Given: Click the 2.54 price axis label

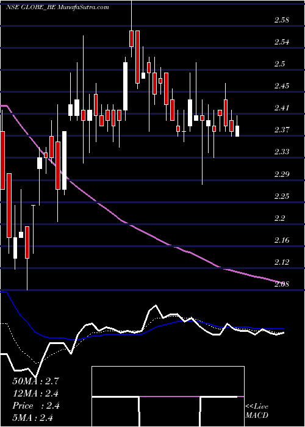Looking at the screenshot, I should click(x=282, y=42).
